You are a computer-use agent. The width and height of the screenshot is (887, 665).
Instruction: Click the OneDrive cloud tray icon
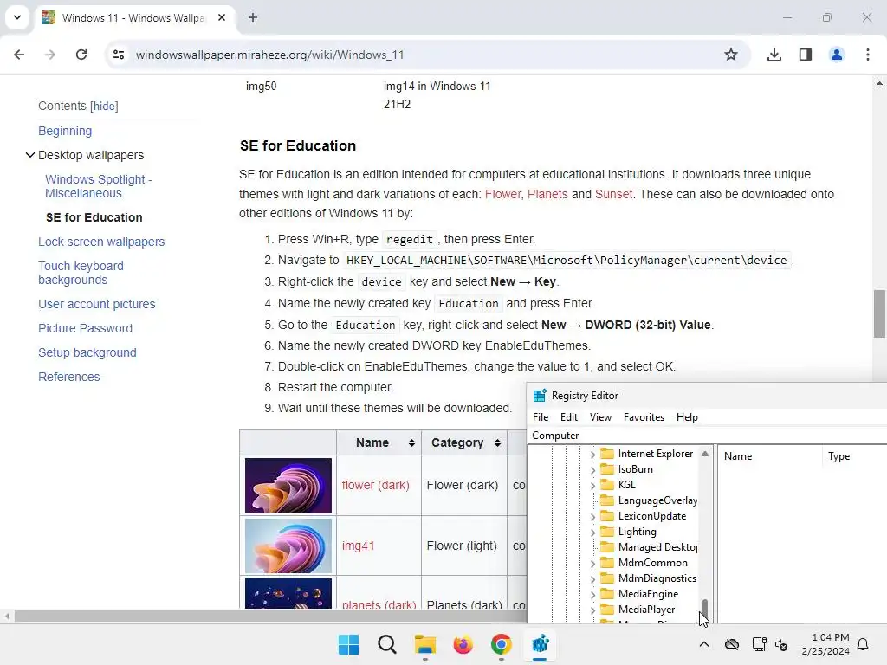731,644
